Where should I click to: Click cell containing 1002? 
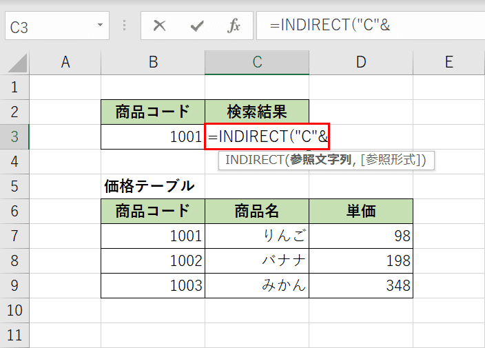[153, 260]
